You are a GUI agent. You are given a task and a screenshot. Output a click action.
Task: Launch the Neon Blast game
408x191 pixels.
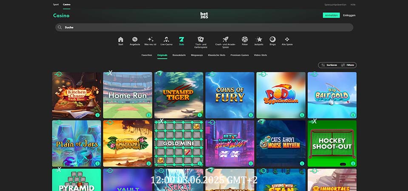[x=230, y=143]
